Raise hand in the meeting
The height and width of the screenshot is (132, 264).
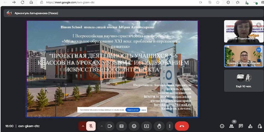point(159,126)
